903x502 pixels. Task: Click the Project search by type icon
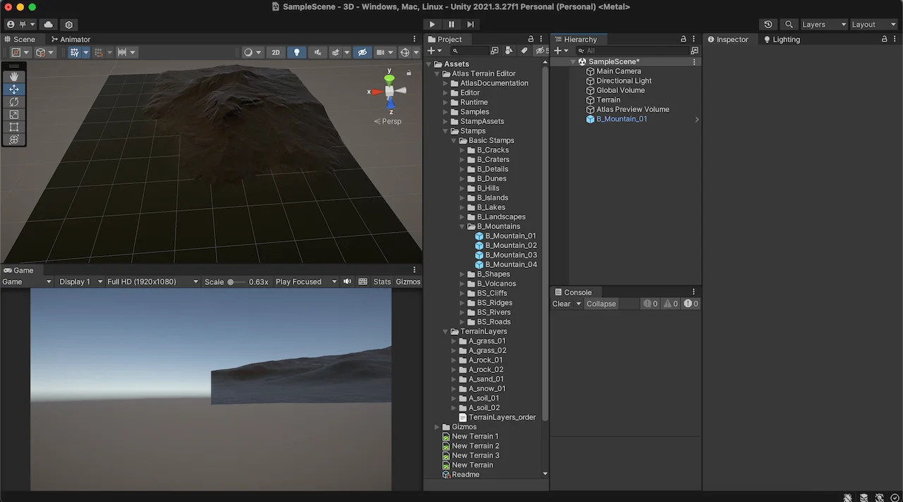508,51
